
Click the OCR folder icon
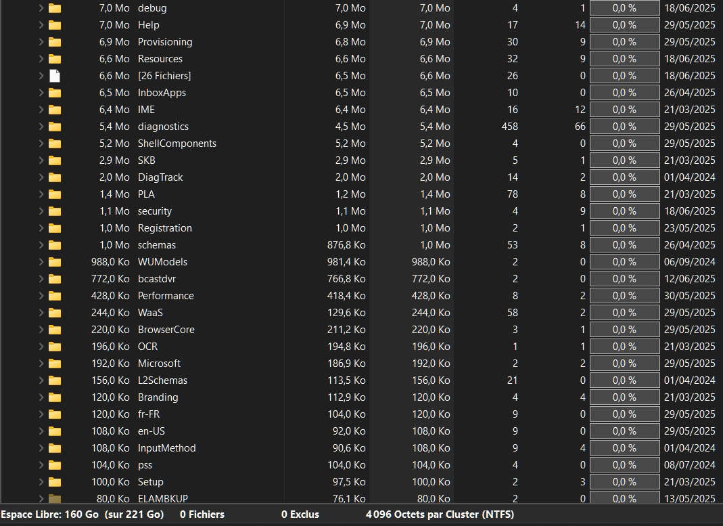[x=55, y=347]
